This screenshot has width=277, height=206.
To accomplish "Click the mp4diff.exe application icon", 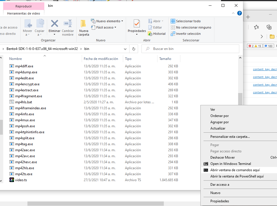I will 12,66.
